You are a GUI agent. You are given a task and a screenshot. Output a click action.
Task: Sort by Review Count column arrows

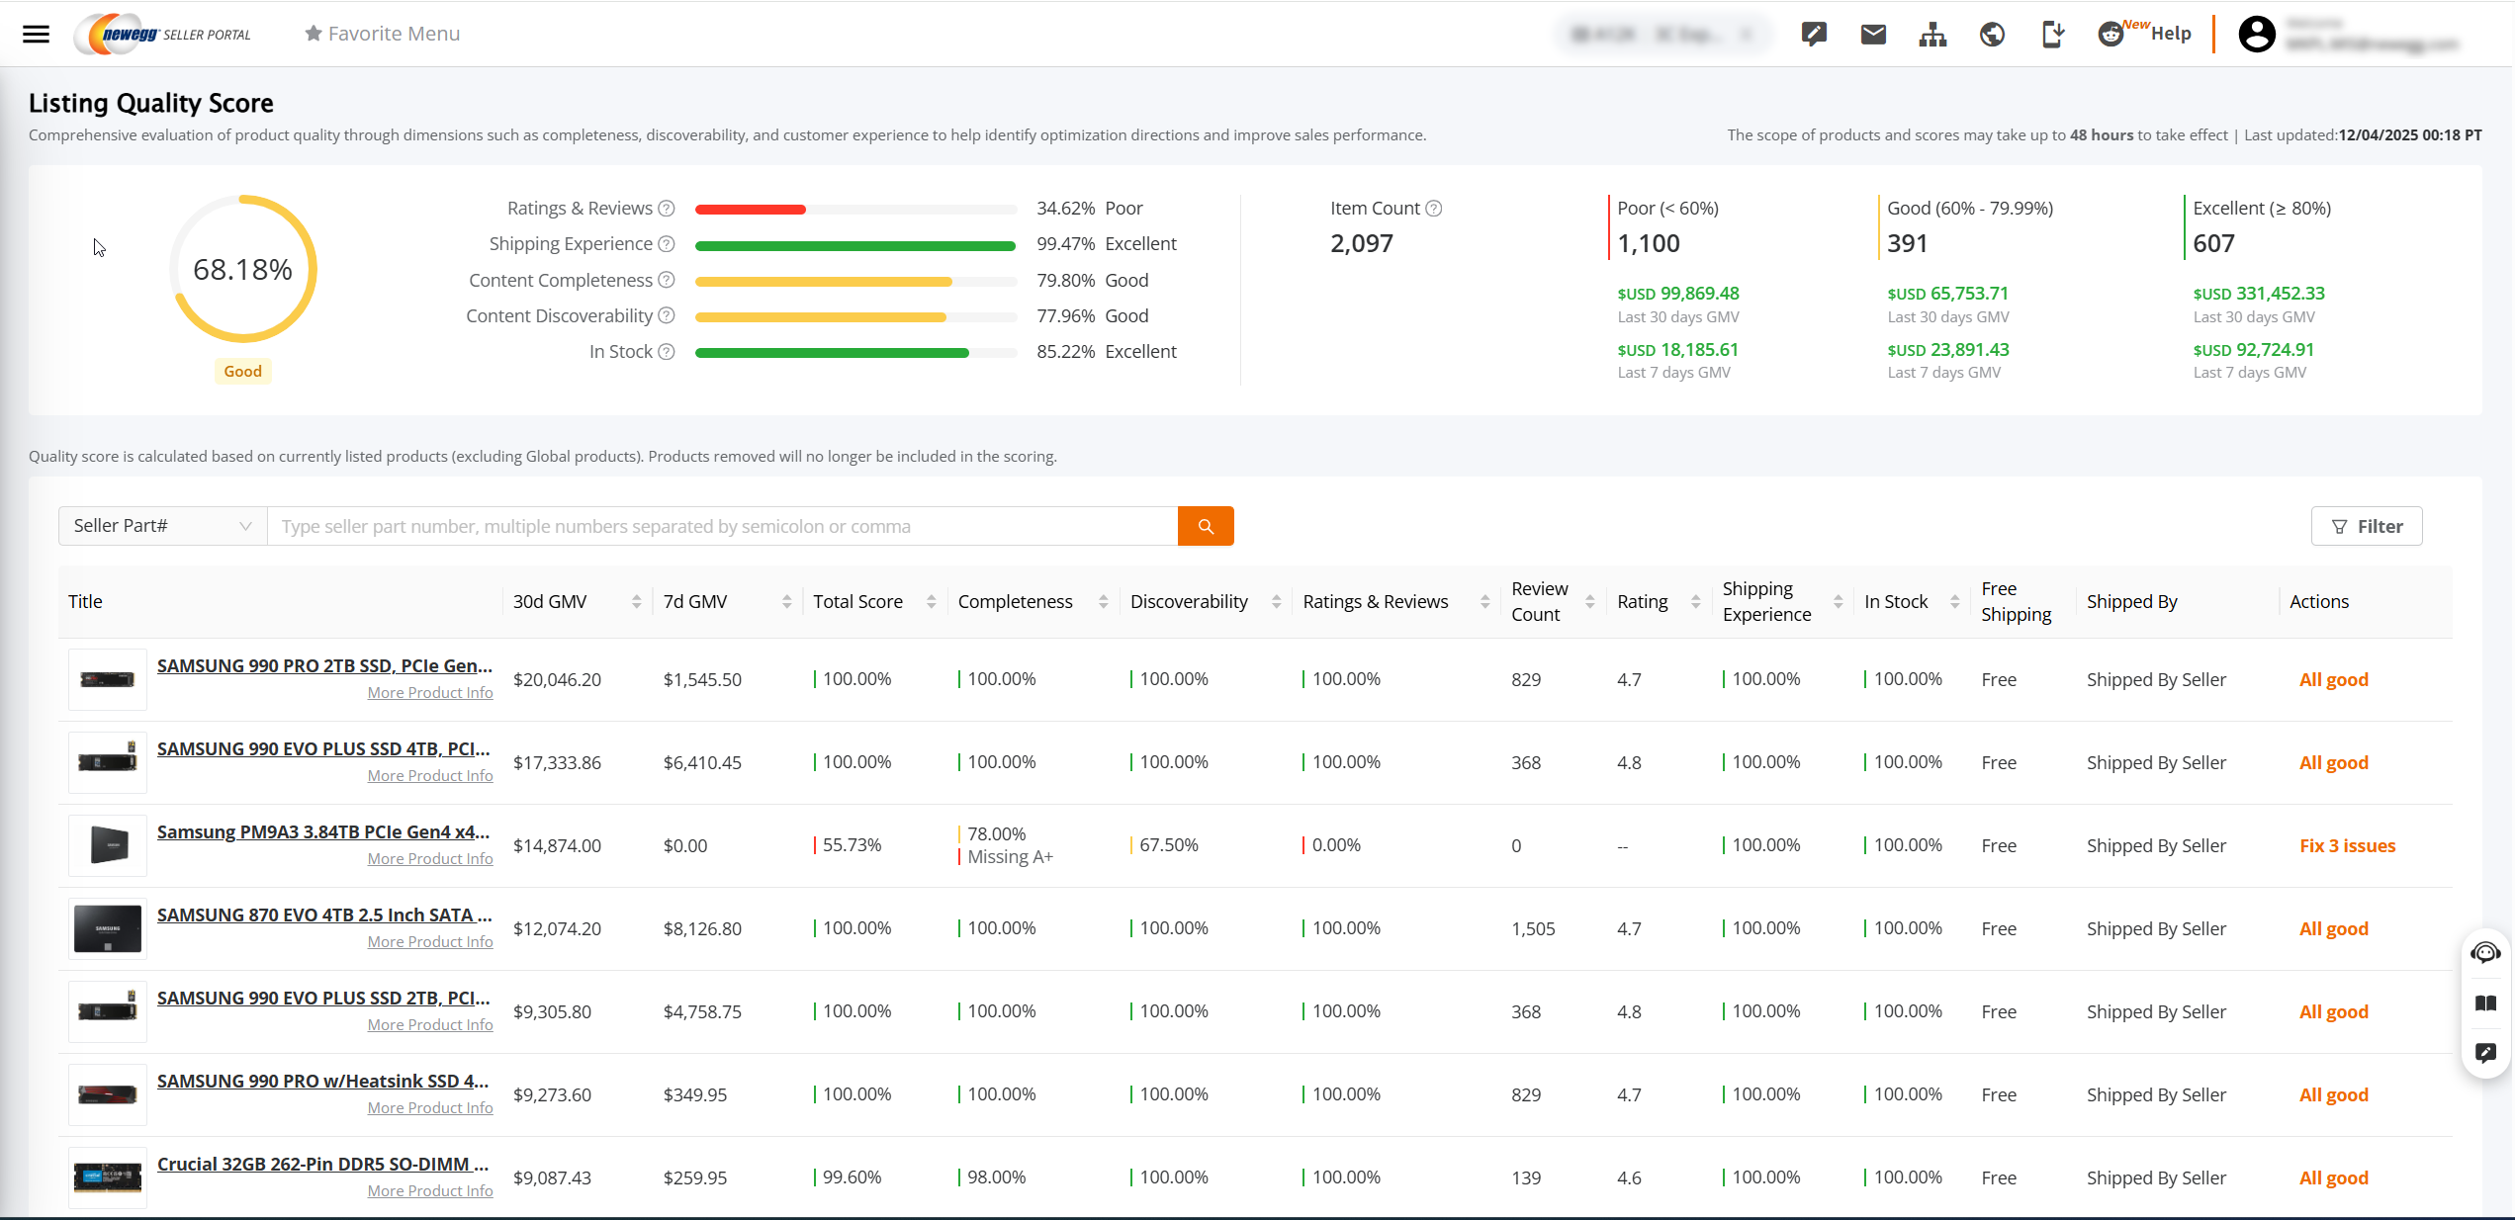pos(1589,601)
